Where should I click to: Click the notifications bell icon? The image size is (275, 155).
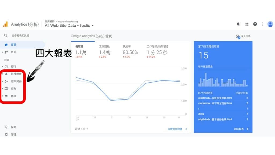pos(238,24)
